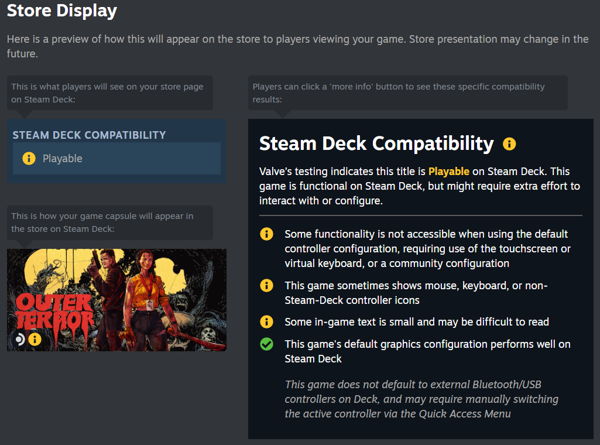Open the Outer Terror game capsule image
This screenshot has height=445, width=600.
(x=116, y=300)
